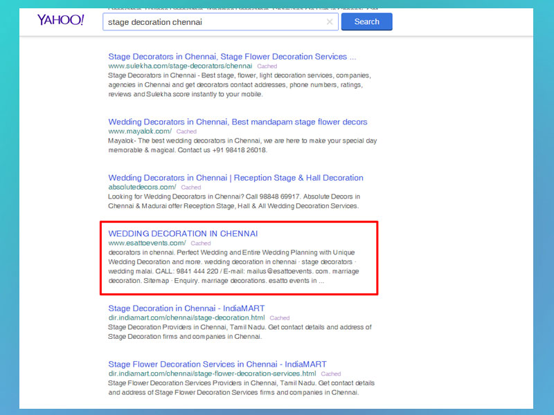
Task: Click the absolutedecors.com/ URL
Action: tap(142, 187)
